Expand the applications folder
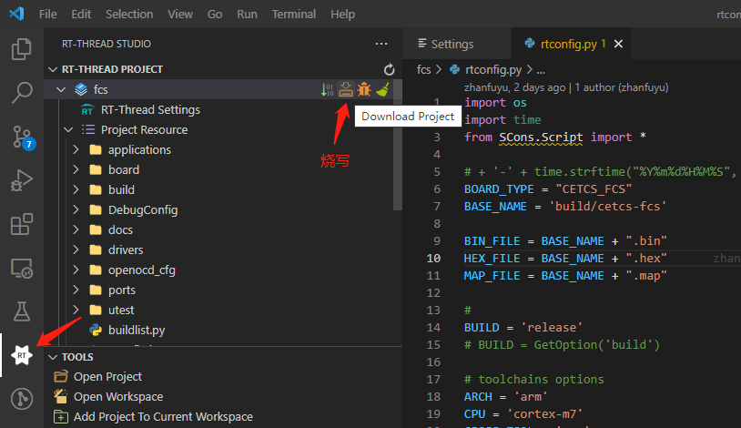The width and height of the screenshot is (741, 428). click(76, 149)
